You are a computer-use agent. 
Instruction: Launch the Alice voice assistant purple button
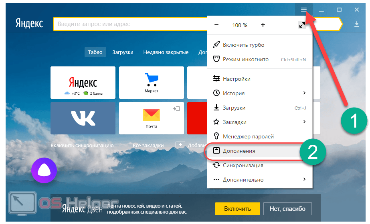[44, 170]
